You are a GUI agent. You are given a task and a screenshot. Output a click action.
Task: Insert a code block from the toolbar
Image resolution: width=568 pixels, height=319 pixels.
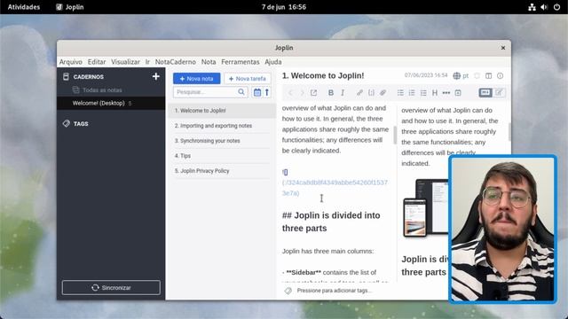371,92
